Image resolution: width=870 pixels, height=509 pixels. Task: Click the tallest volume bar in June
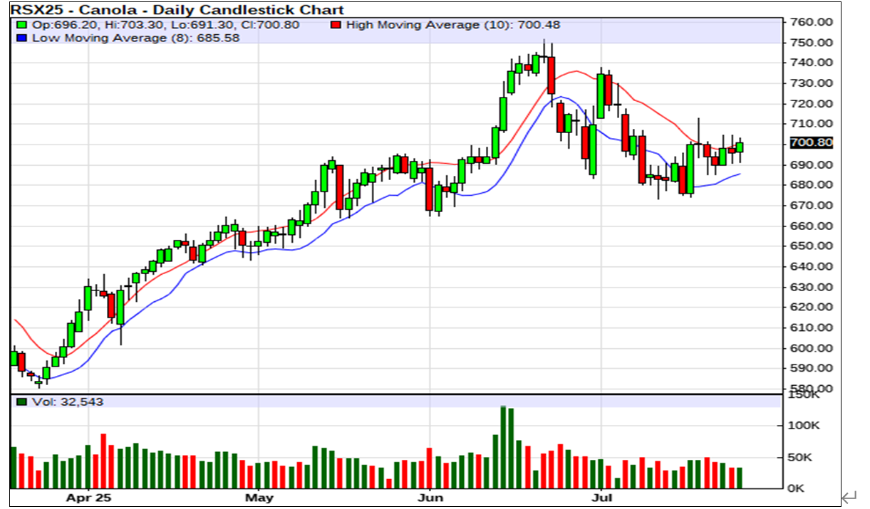(503, 447)
